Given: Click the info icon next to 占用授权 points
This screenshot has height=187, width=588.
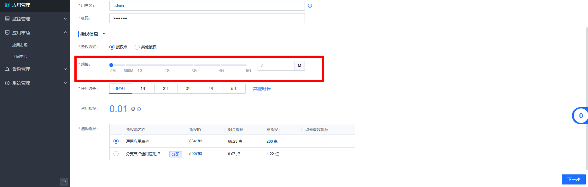Looking at the screenshot, I should click(139, 109).
